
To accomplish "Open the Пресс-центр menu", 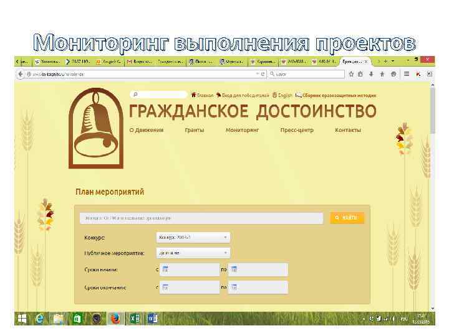I will pos(297,130).
